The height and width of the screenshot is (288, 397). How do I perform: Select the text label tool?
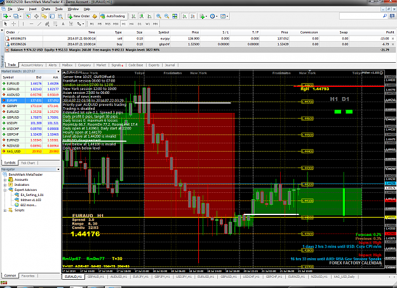point(71,23)
